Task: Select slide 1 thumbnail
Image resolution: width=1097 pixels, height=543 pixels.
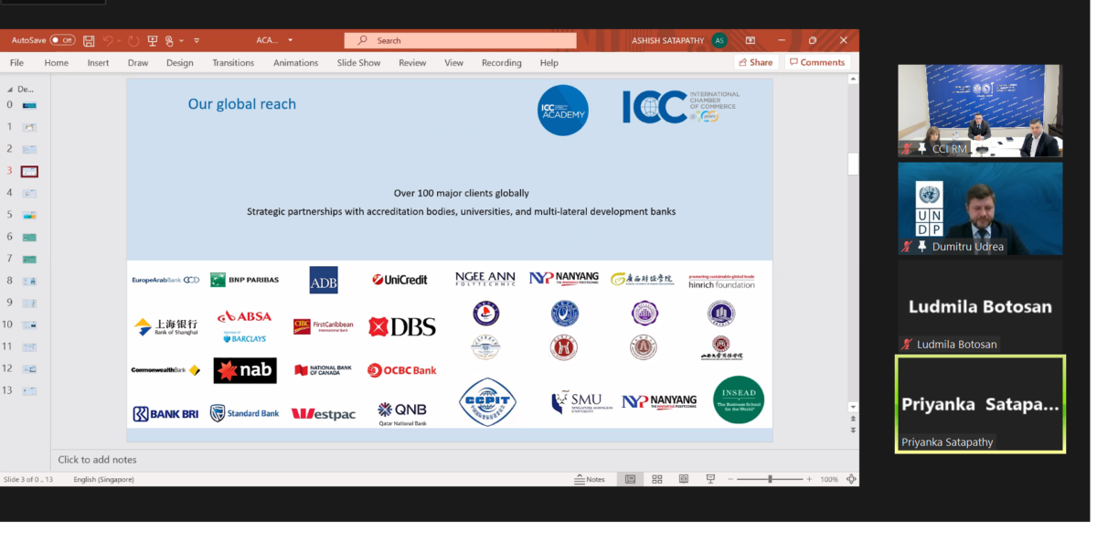Action: 29,127
